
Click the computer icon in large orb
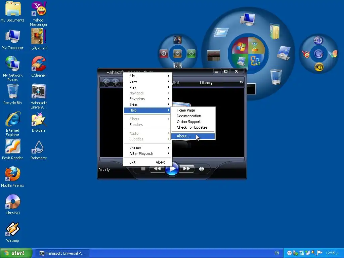click(248, 19)
